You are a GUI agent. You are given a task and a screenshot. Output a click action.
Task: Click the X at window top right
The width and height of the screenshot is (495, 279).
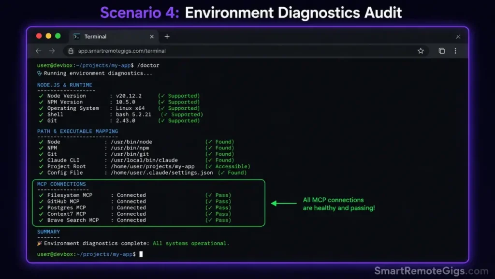click(458, 37)
